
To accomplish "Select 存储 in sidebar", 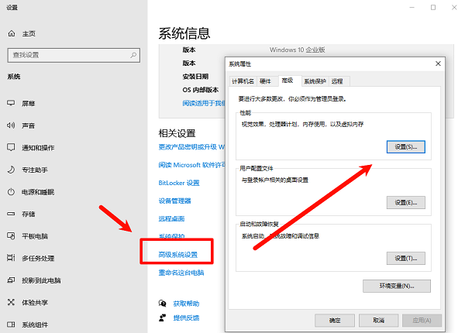I will (x=29, y=214).
